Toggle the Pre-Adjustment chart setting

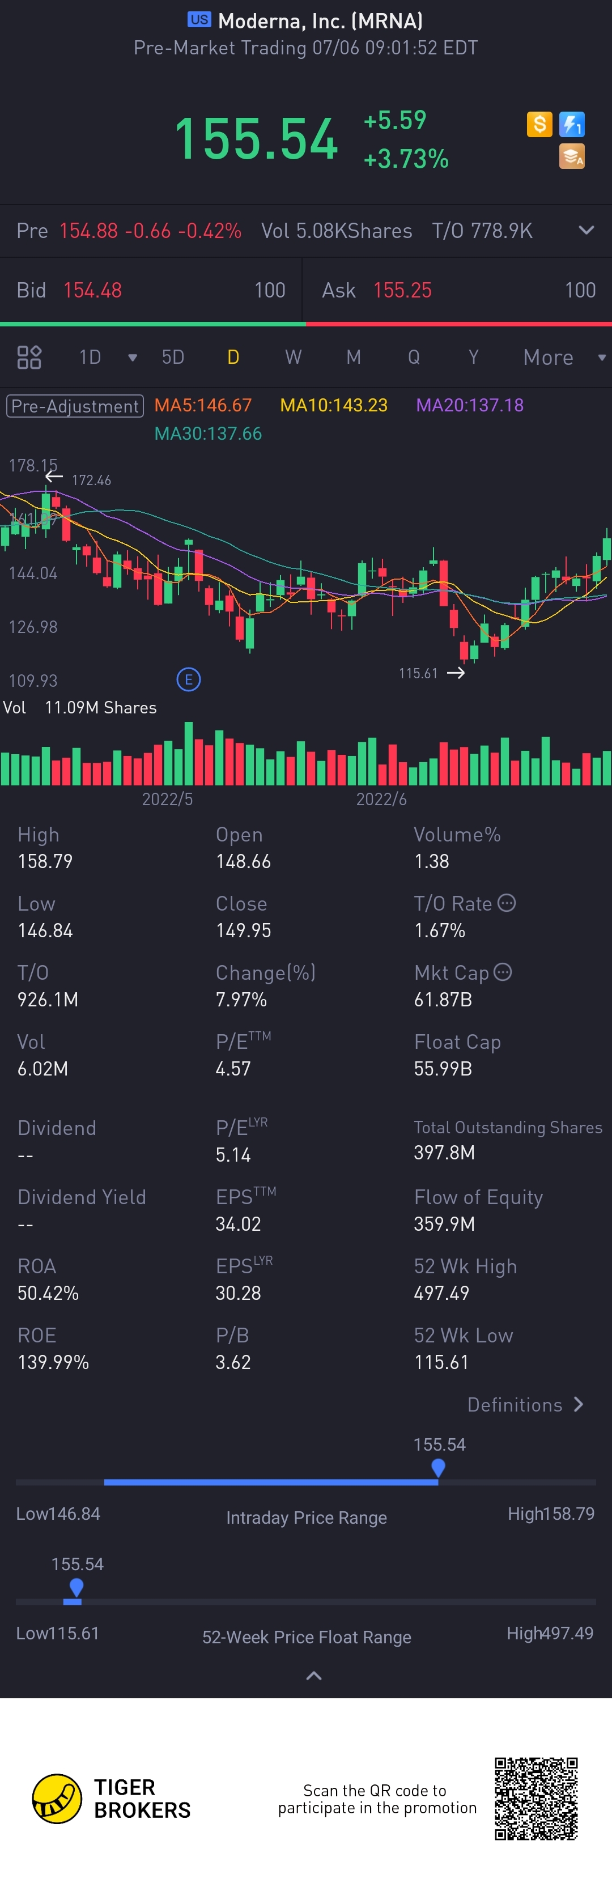click(x=75, y=406)
